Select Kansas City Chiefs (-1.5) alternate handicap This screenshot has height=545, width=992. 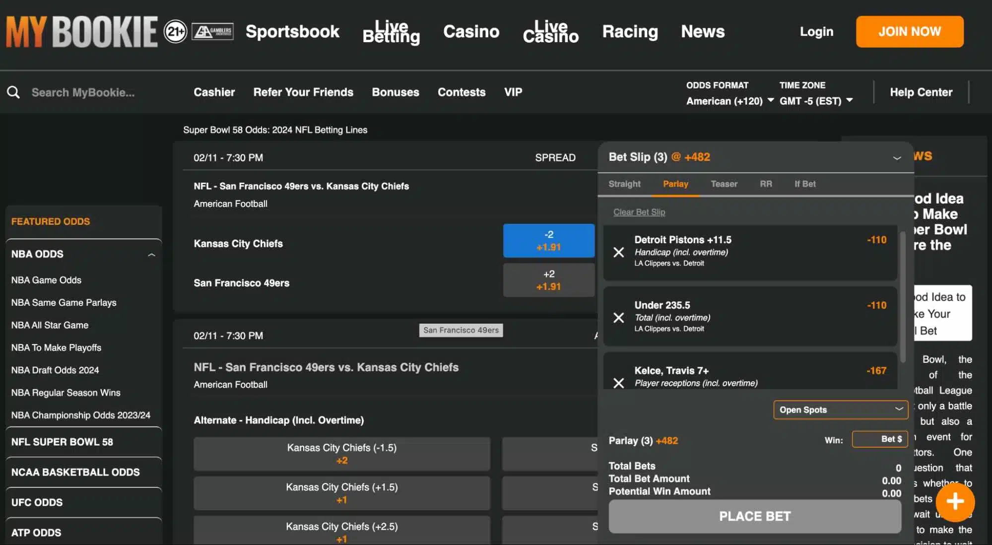(342, 454)
